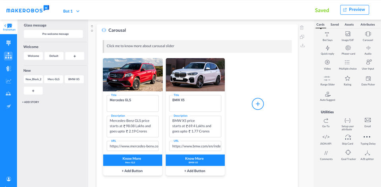The height and width of the screenshot is (187, 381).
Task: Add a Range Slider card
Action: (327, 81)
